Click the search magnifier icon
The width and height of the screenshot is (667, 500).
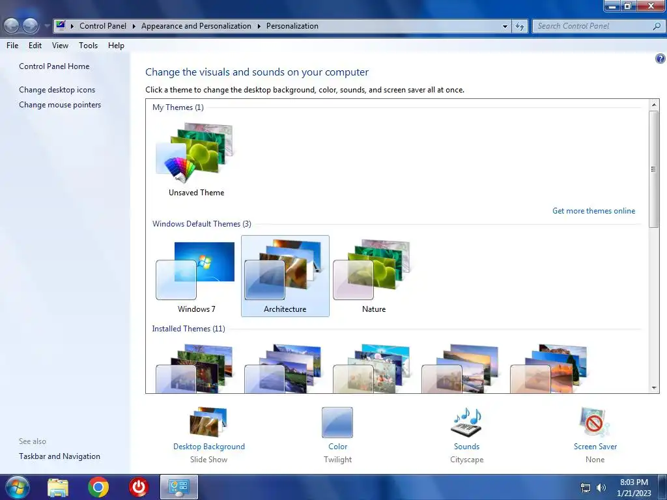coord(657,26)
